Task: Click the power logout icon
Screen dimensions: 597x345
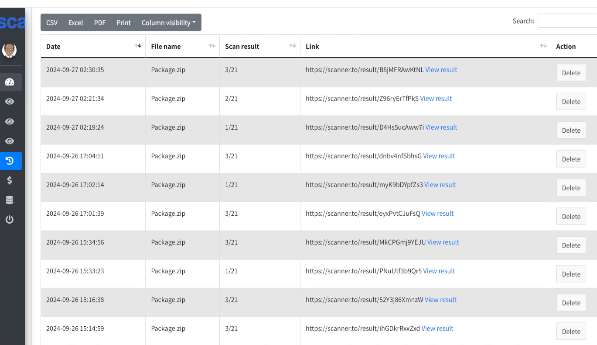Action: coord(10,220)
